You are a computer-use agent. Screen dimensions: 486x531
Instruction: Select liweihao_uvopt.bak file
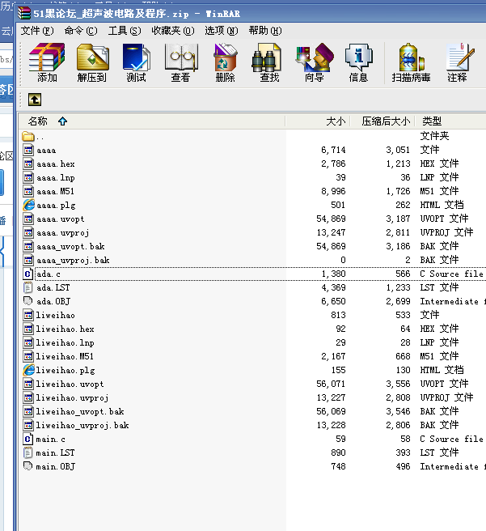pos(80,411)
